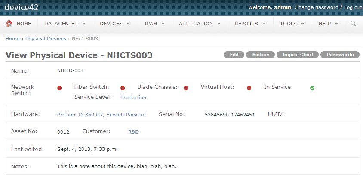The image size is (363, 177).
Task: Open the Tools menu
Action: 292,24
